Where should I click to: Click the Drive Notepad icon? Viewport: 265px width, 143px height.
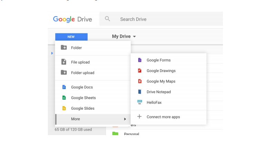(140, 92)
